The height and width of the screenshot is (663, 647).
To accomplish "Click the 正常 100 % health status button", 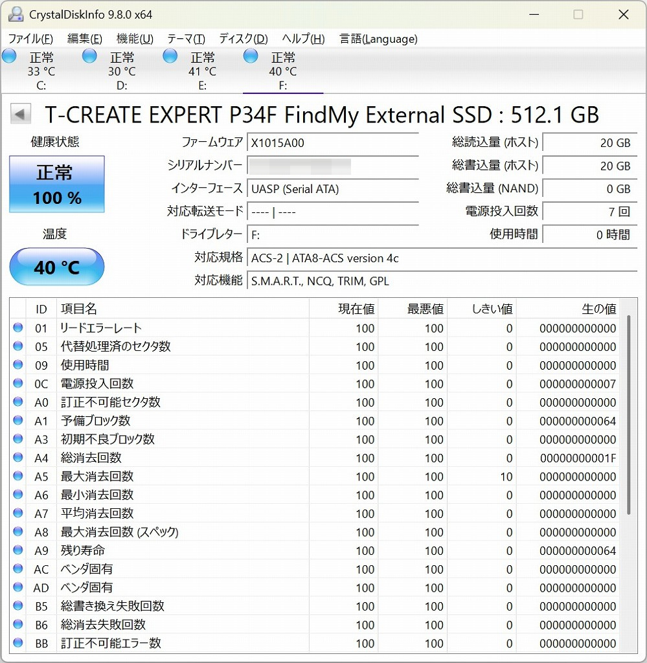I will [56, 184].
